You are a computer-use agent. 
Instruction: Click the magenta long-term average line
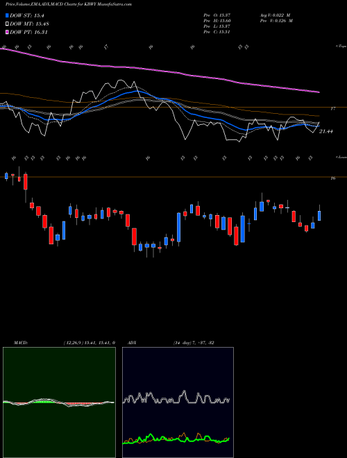(x=160, y=71)
